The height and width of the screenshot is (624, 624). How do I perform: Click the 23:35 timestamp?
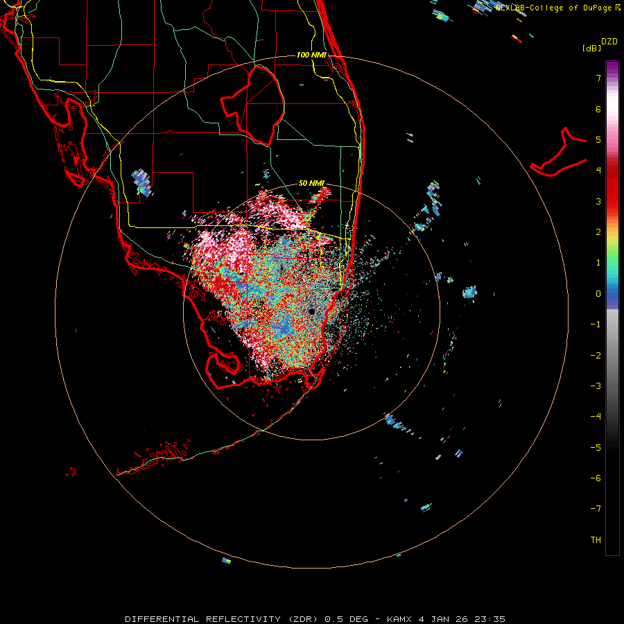490,619
